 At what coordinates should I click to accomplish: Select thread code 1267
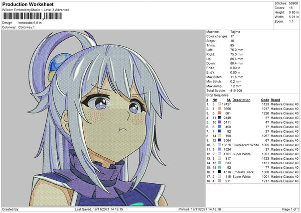click(x=265, y=136)
